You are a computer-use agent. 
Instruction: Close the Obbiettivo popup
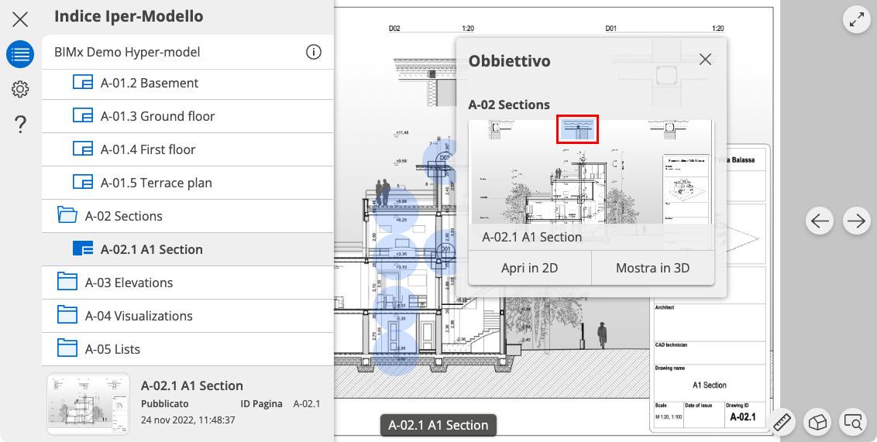click(705, 60)
